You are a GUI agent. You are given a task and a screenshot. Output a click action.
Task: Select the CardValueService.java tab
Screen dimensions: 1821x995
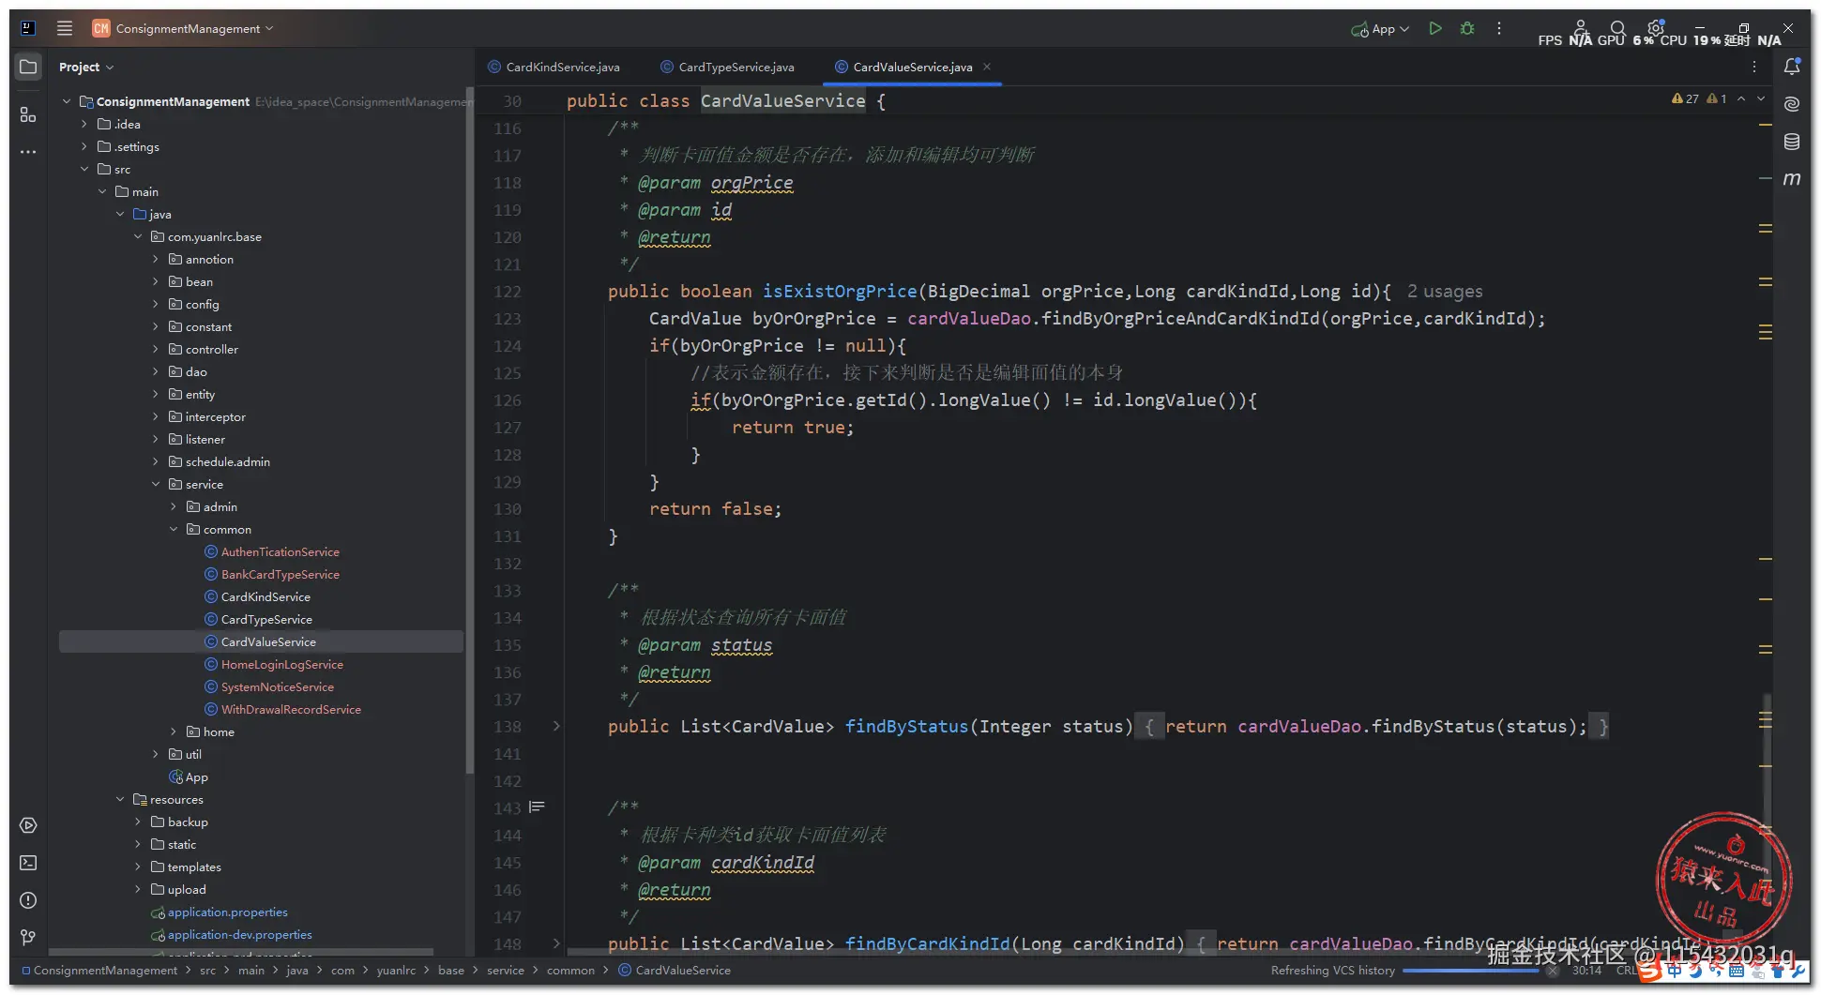[913, 67]
